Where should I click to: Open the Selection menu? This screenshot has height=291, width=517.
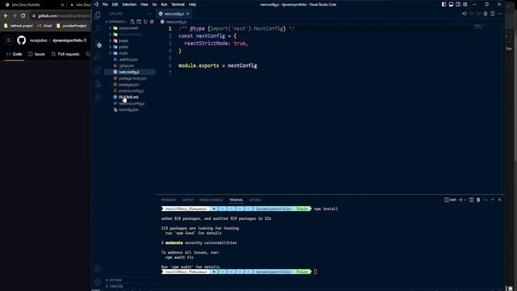pos(129,4)
